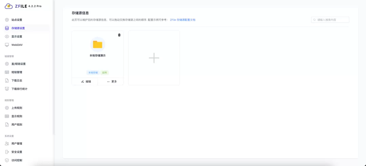Click the 本地存储 tag on card
The image size is (366, 166).
click(x=93, y=73)
